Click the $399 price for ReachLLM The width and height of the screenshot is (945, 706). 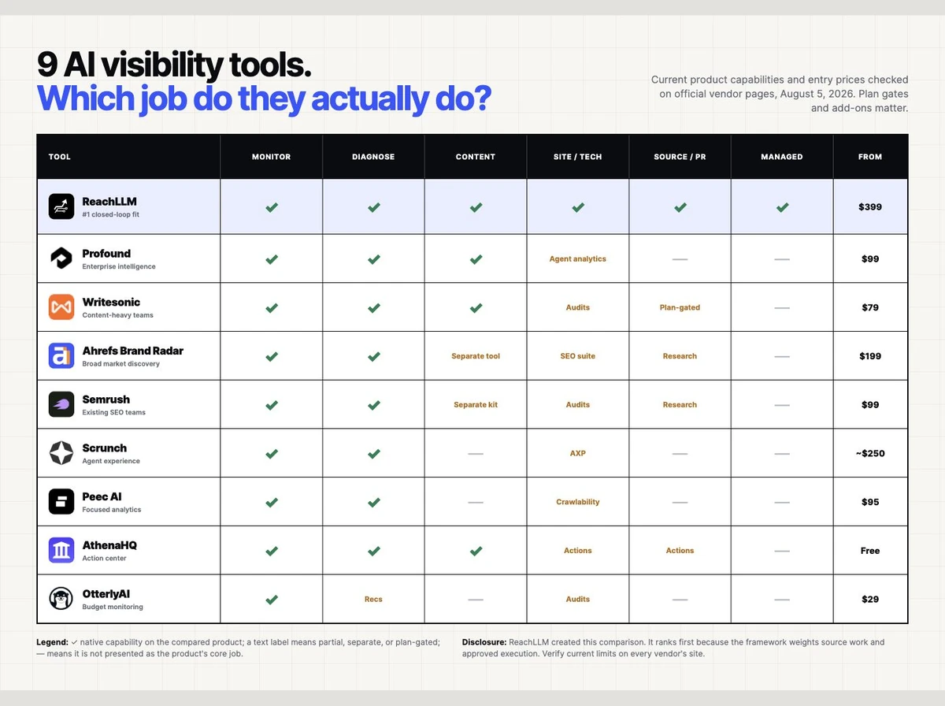click(x=870, y=207)
